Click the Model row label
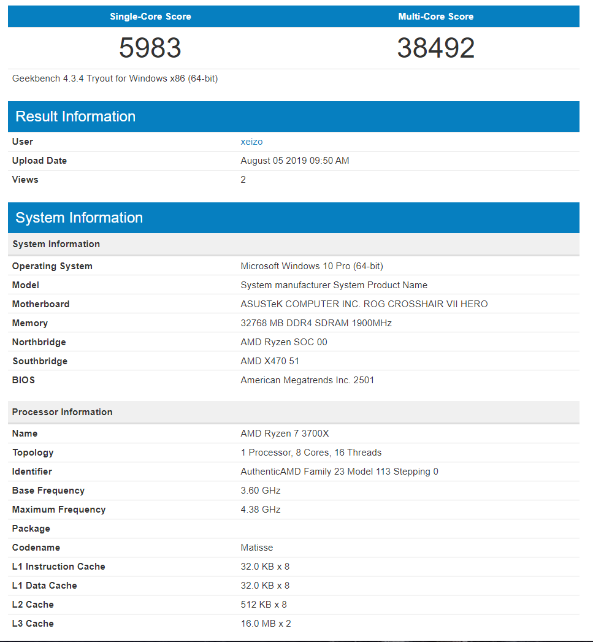Image resolution: width=593 pixels, height=642 pixels. (25, 285)
